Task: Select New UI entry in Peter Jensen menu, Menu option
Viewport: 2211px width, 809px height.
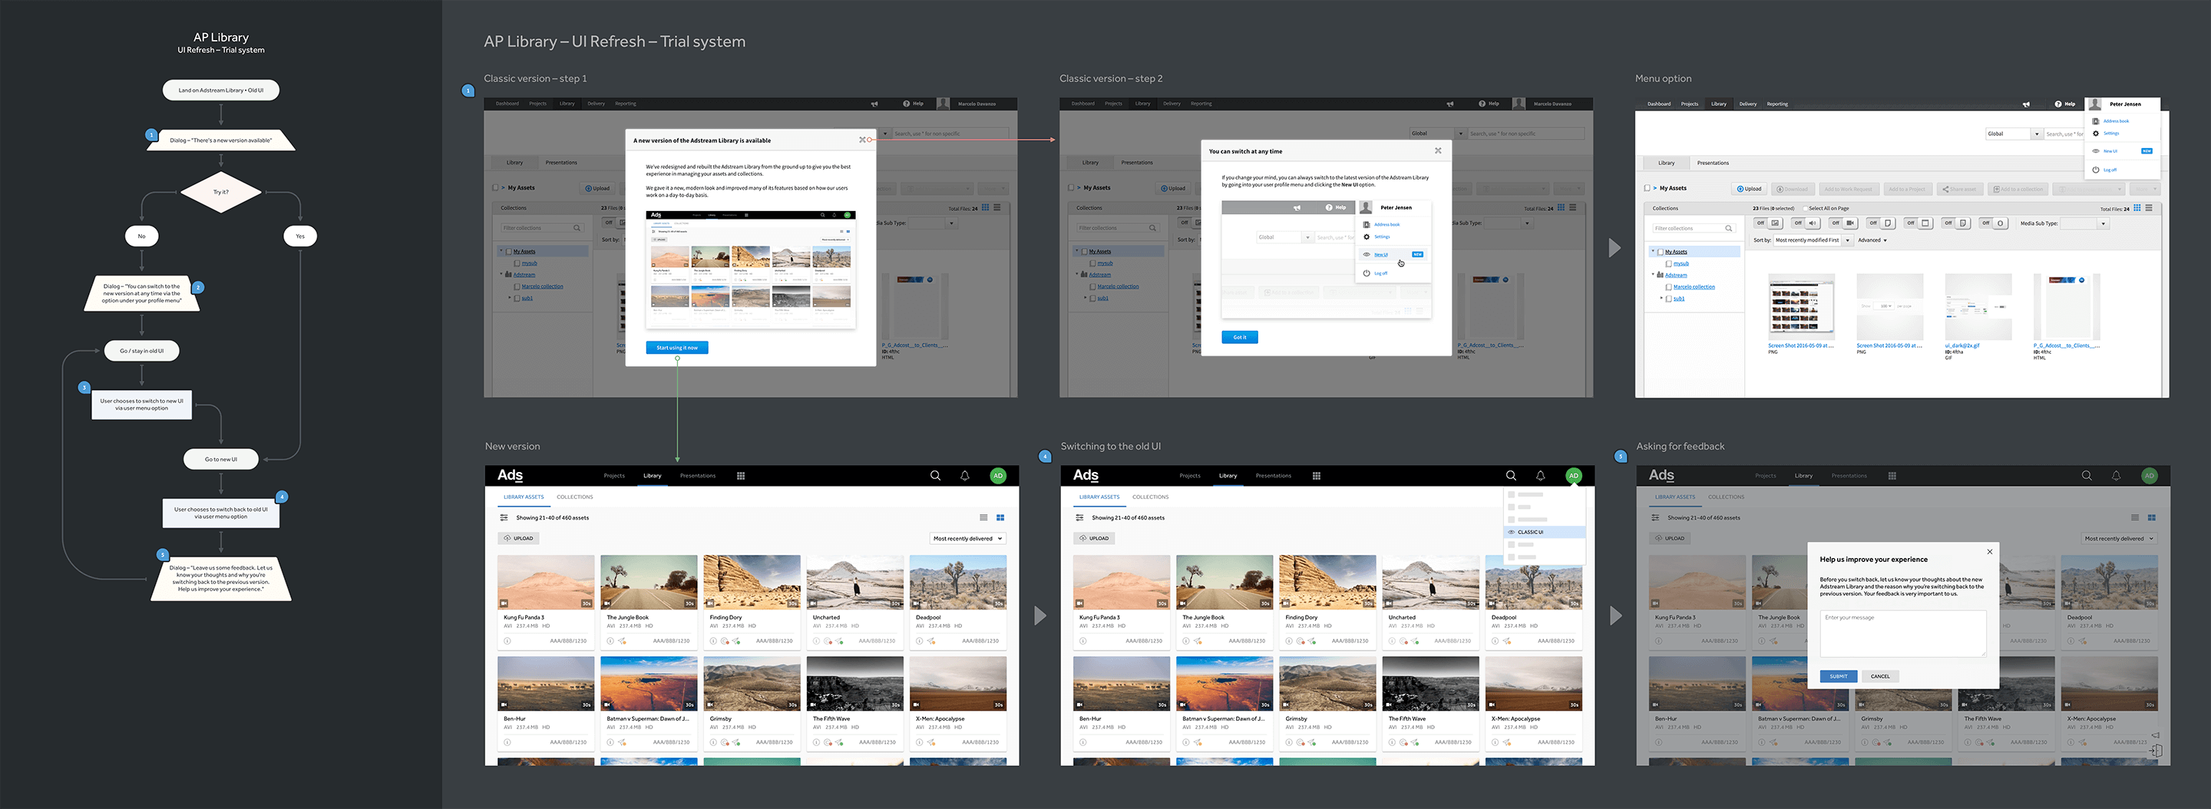Action: pos(2110,151)
